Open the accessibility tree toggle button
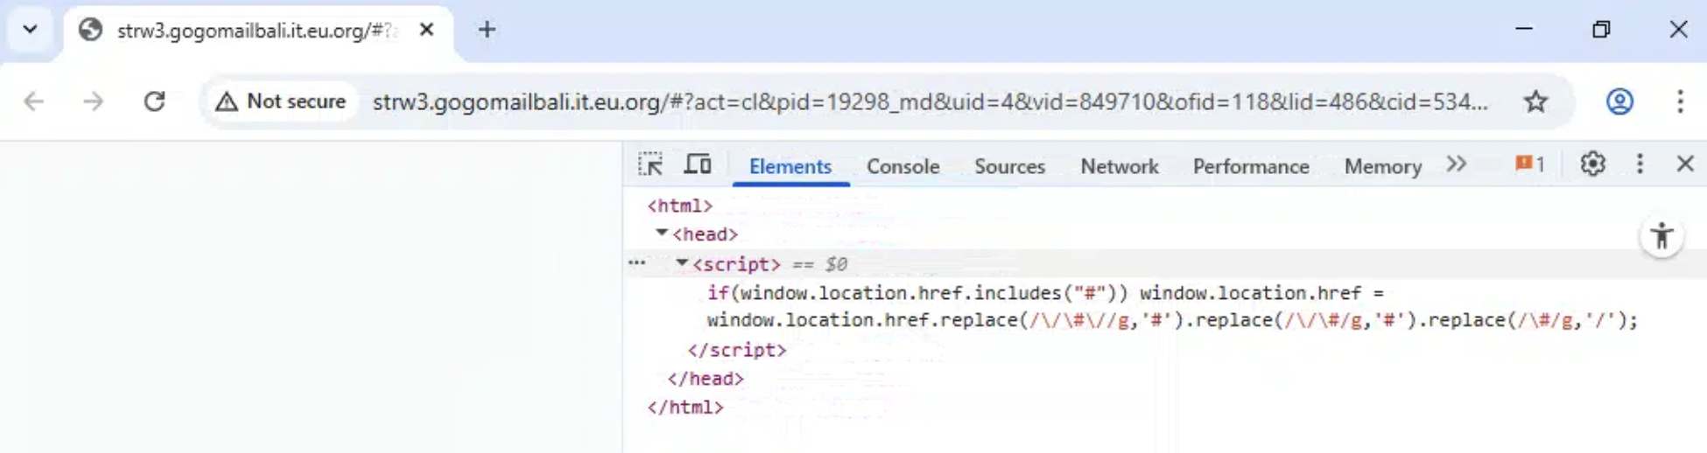 coord(1661,236)
